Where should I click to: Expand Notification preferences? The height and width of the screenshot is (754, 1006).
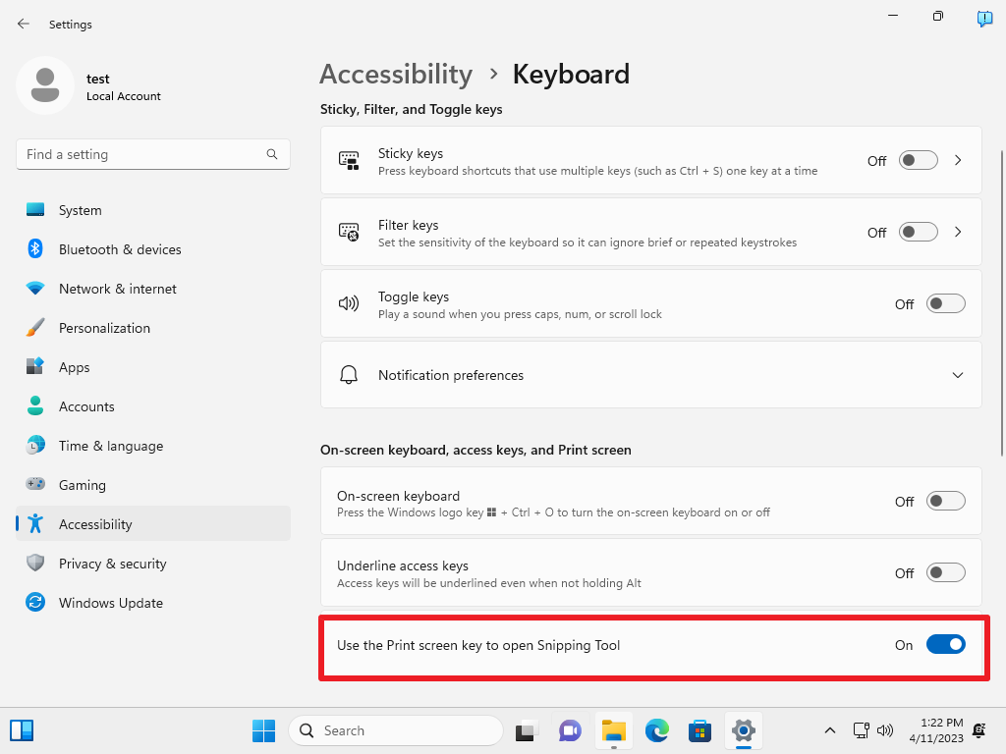click(x=957, y=374)
